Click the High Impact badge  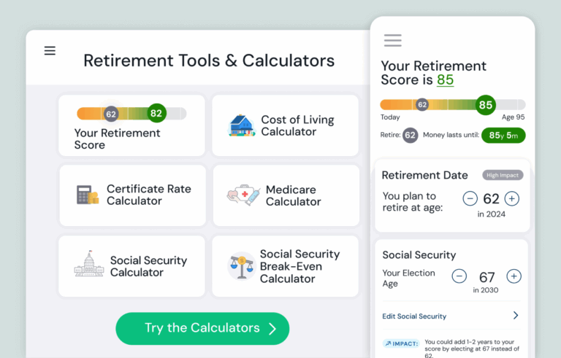503,175
